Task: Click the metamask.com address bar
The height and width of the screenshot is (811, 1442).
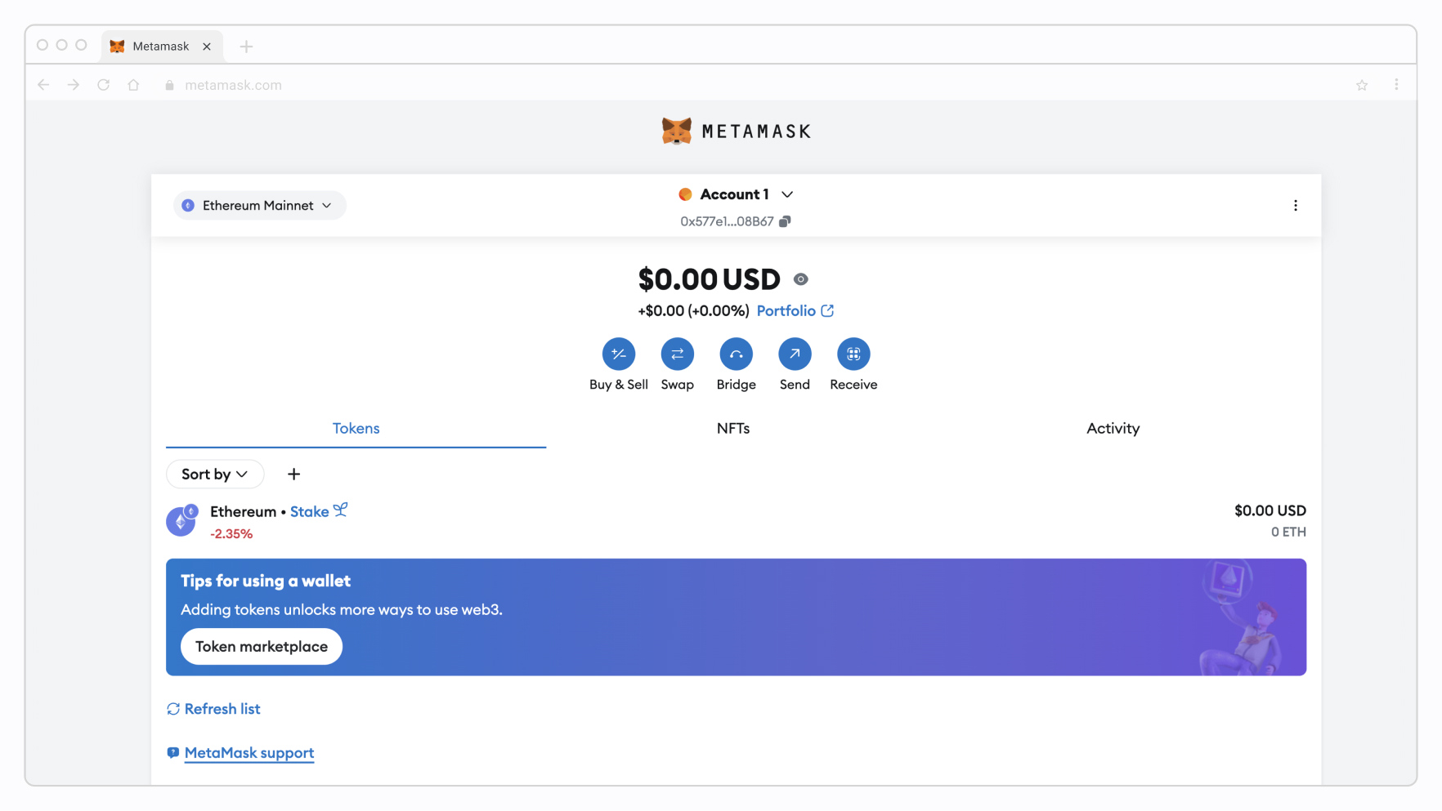Action: [233, 85]
